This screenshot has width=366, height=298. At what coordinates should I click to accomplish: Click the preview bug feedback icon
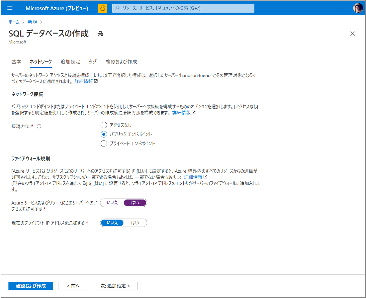click(x=102, y=8)
